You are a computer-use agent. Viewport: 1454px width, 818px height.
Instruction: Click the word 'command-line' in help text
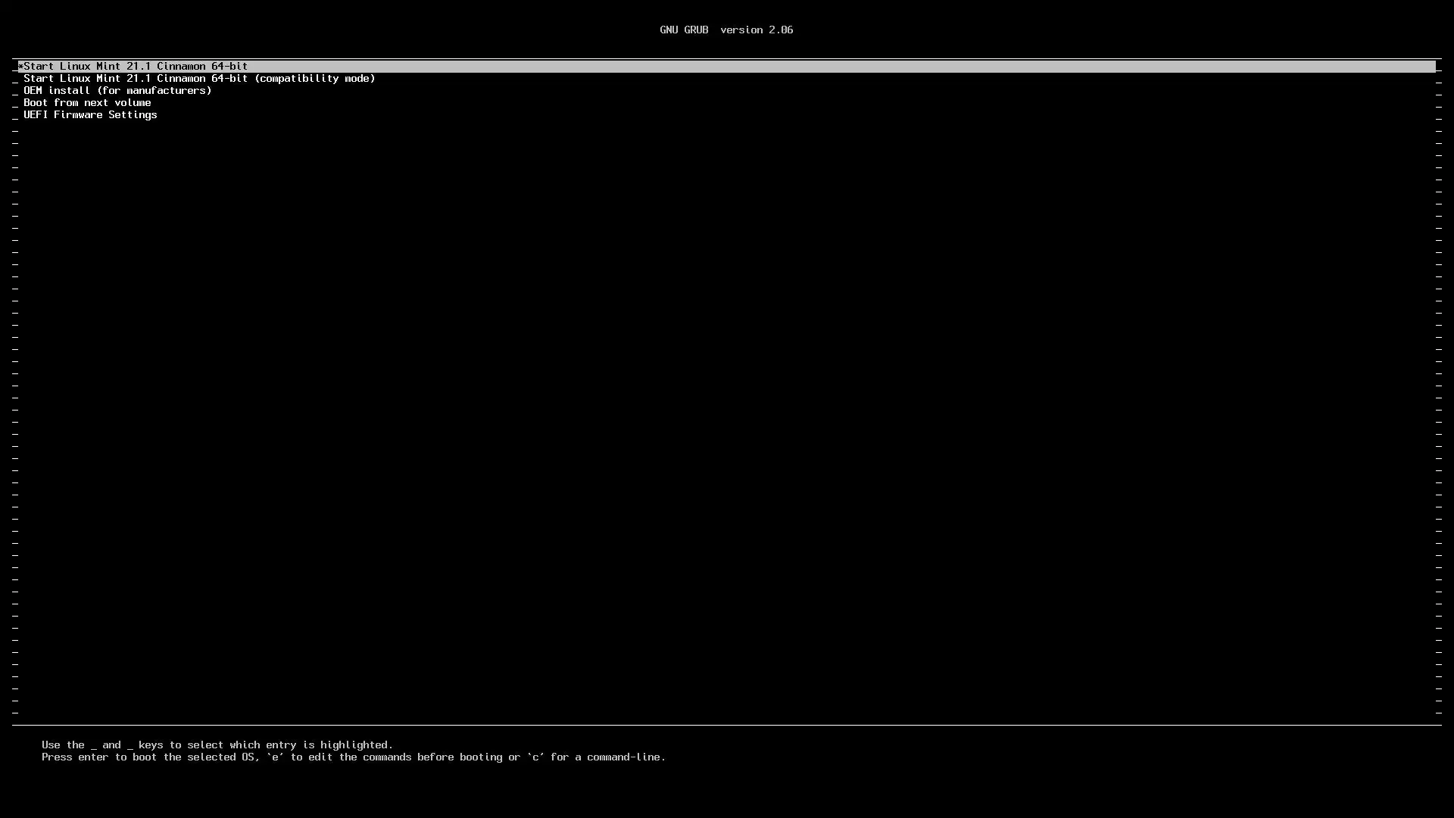click(x=623, y=757)
